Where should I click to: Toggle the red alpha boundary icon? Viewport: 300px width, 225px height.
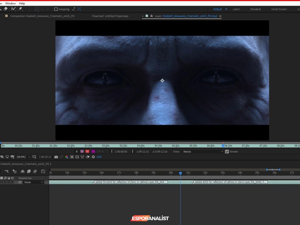pyautogui.click(x=87, y=151)
